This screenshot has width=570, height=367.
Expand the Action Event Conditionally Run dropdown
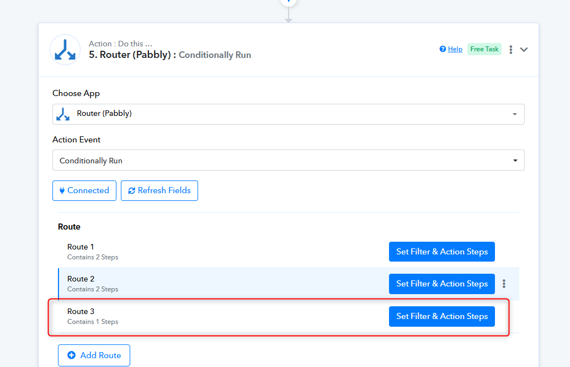pyautogui.click(x=514, y=161)
